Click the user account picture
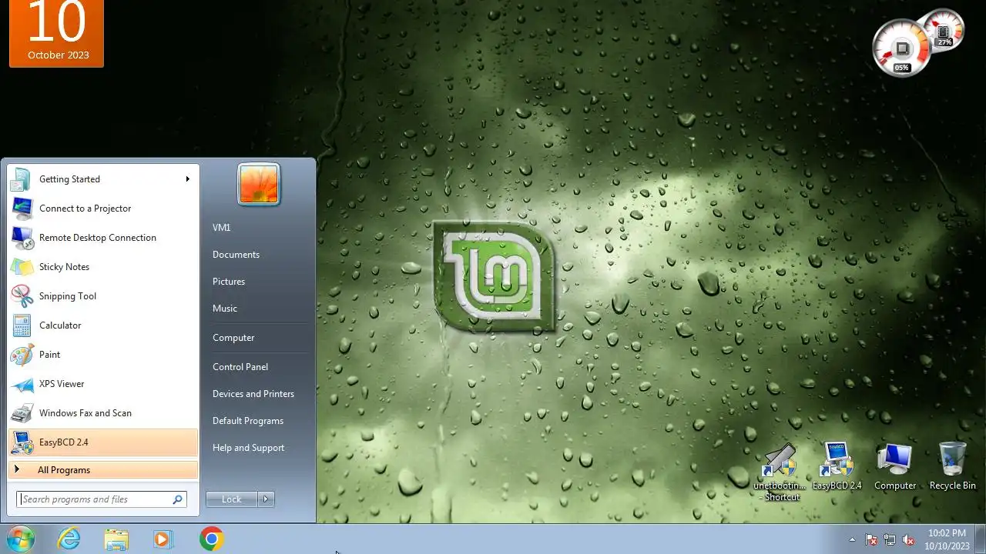Screen dimensions: 986x554 point(259,185)
